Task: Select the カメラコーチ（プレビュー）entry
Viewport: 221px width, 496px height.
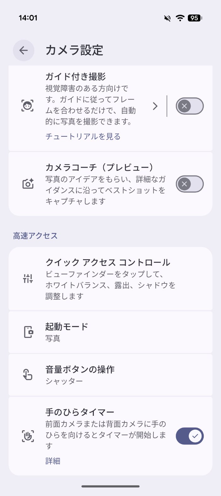Action: pyautogui.click(x=110, y=184)
